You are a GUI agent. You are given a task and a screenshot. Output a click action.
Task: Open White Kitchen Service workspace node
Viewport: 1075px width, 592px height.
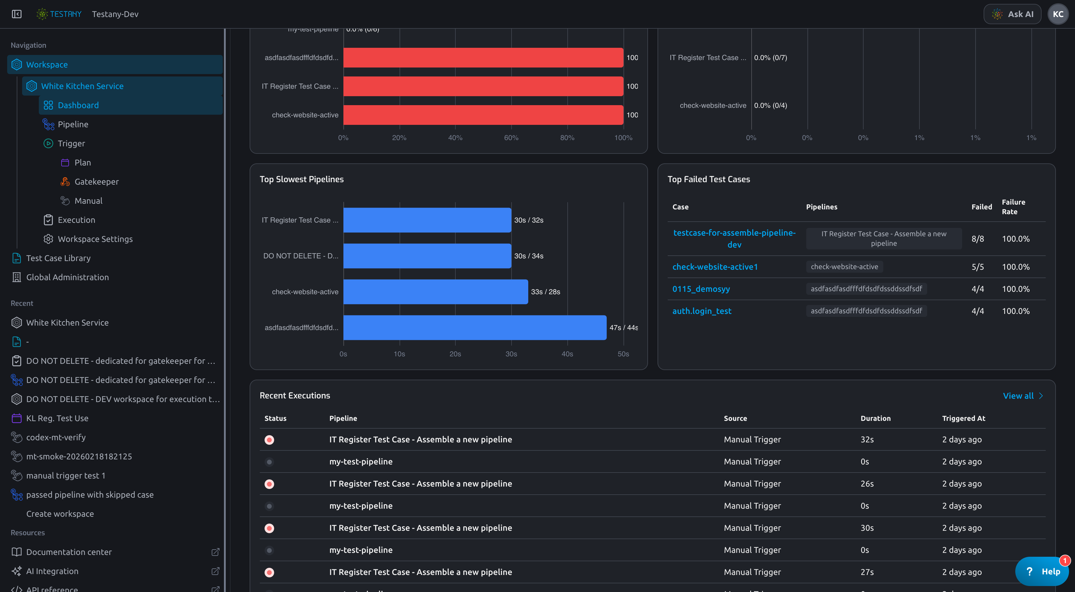[122, 86]
